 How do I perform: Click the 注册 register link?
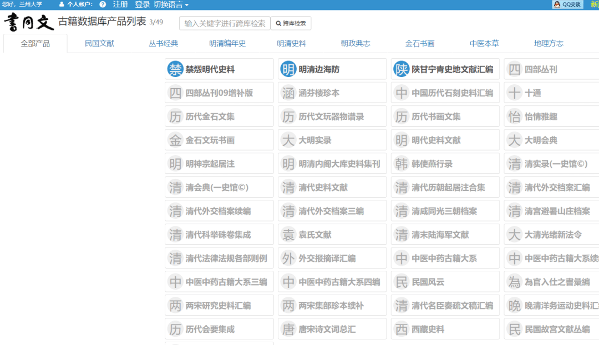[x=120, y=4]
